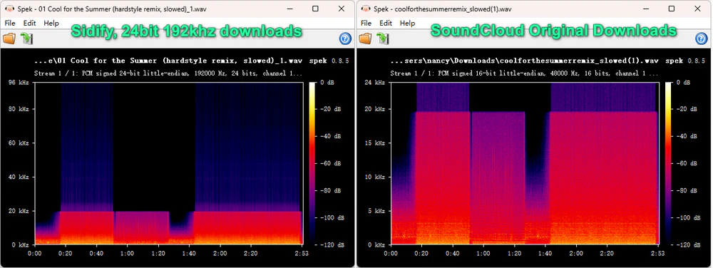Open Help menu in right Spek window

click(x=408, y=23)
